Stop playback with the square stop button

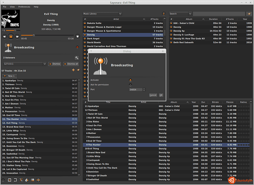click(x=77, y=37)
